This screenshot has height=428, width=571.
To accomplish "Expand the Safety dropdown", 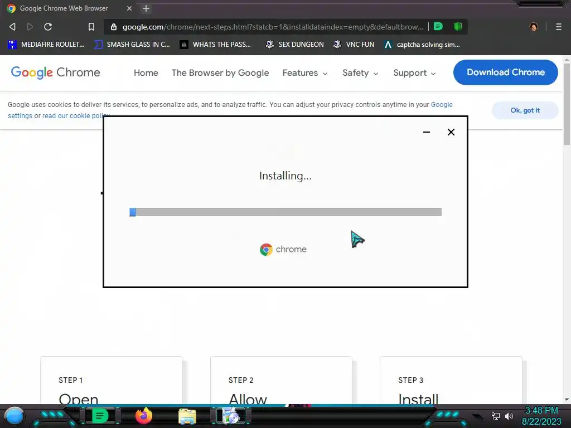I will [361, 73].
